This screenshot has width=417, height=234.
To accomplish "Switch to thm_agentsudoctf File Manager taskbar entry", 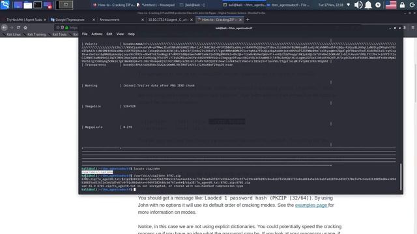I will [287, 5].
